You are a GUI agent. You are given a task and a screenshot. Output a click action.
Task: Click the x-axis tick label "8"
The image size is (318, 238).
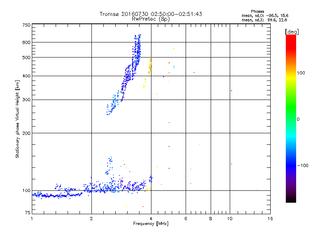tap(211, 219)
